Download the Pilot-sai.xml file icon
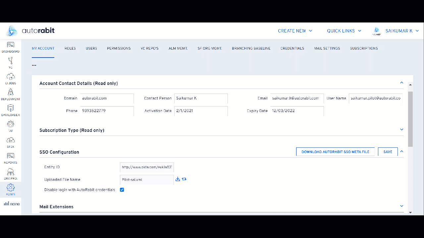 click(x=178, y=179)
